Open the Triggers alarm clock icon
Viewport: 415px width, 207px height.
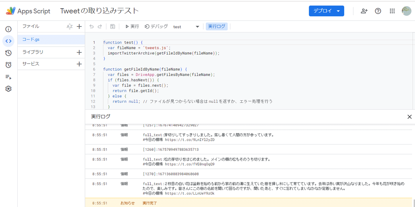9,65
